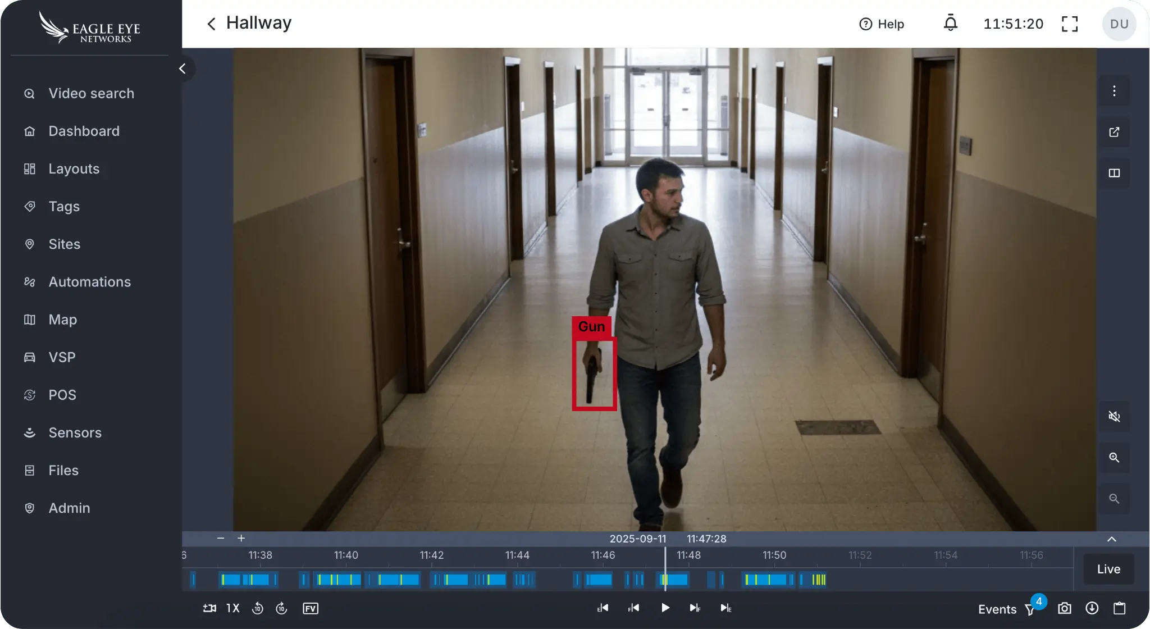Collapse the timeline panel with the chevron
The image size is (1150, 629).
pyautogui.click(x=1111, y=539)
